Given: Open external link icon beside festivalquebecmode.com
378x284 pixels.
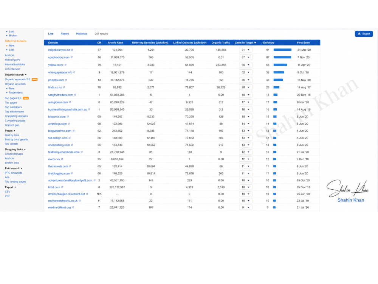Looking at the screenshot, I should click(82, 152).
